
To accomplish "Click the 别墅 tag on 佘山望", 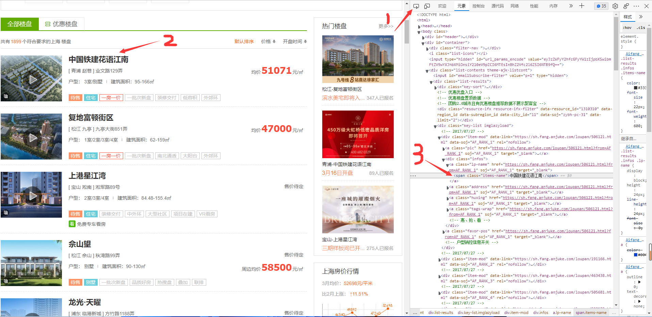I will pos(91,282).
